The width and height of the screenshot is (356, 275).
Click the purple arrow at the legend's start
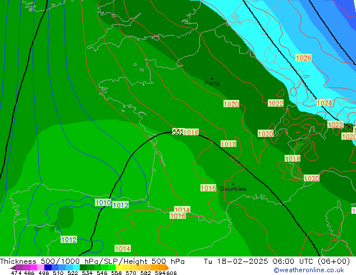[x=12, y=268]
